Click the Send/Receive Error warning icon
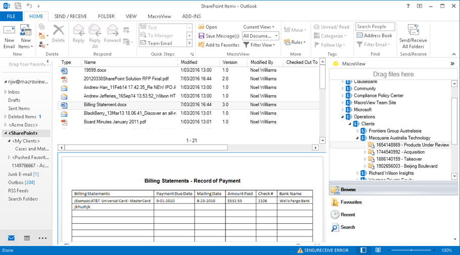Screen dimensions: 460x255 pyautogui.click(x=300, y=250)
